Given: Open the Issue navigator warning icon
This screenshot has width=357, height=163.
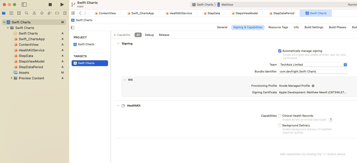Looking at the screenshot, I should pyautogui.click(x=34, y=13).
